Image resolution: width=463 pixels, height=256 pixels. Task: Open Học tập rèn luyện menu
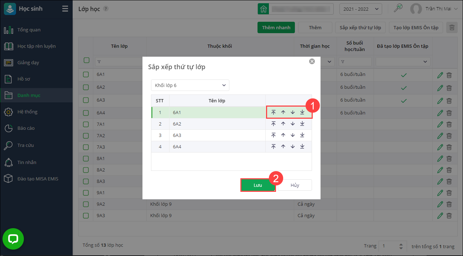tap(36, 46)
